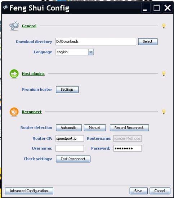Open the Host plugins heading link
The image size is (174, 198).
point(33,73)
